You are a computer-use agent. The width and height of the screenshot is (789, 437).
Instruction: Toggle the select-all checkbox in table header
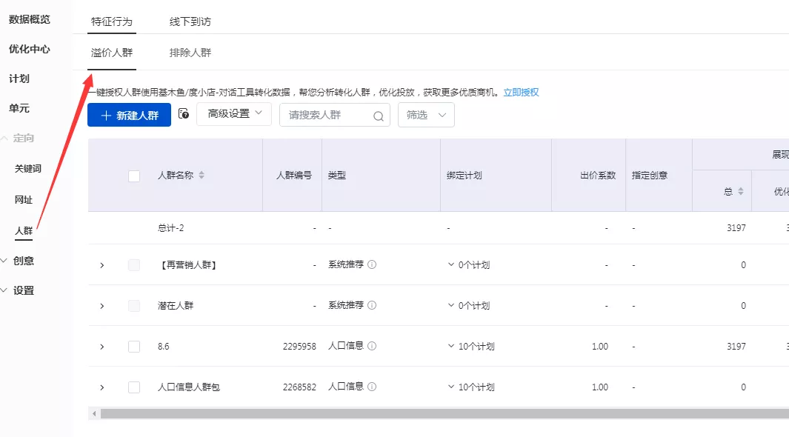point(134,176)
